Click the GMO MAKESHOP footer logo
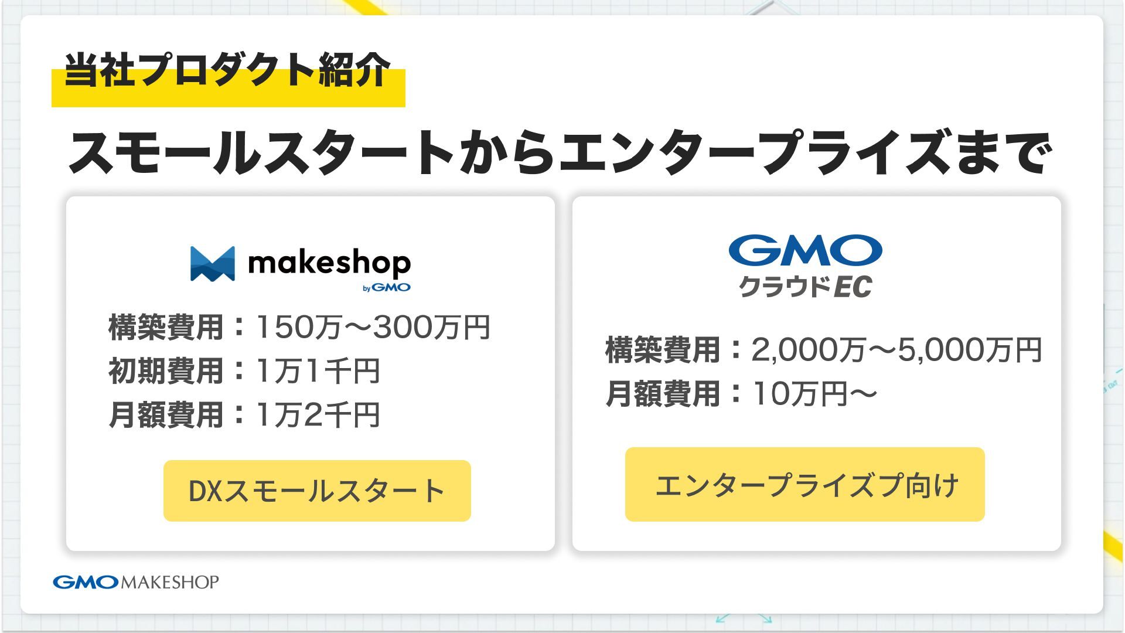This screenshot has width=1125, height=633. 136,582
